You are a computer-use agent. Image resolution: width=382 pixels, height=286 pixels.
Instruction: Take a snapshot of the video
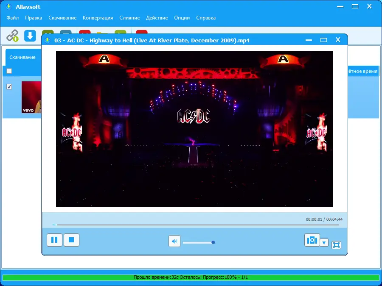point(312,240)
